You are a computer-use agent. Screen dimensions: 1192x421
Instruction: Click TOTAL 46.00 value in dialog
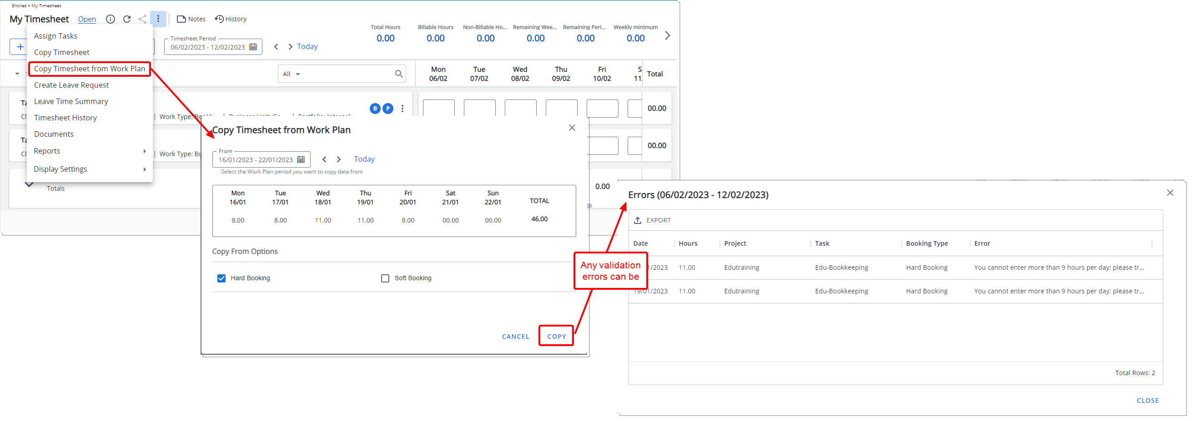pyautogui.click(x=539, y=219)
